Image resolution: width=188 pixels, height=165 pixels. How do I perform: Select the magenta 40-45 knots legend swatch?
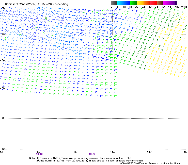(170, 3)
